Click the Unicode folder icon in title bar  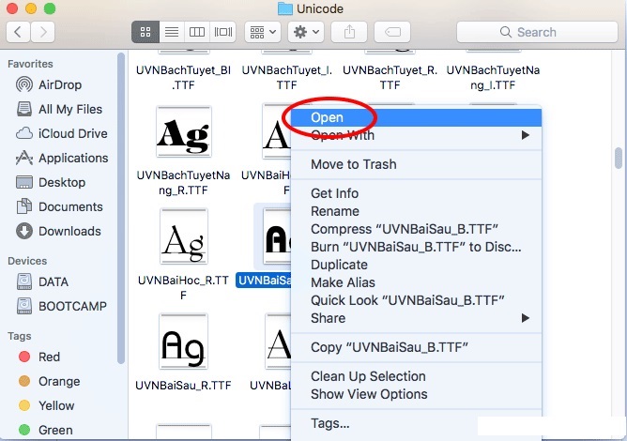(x=285, y=8)
